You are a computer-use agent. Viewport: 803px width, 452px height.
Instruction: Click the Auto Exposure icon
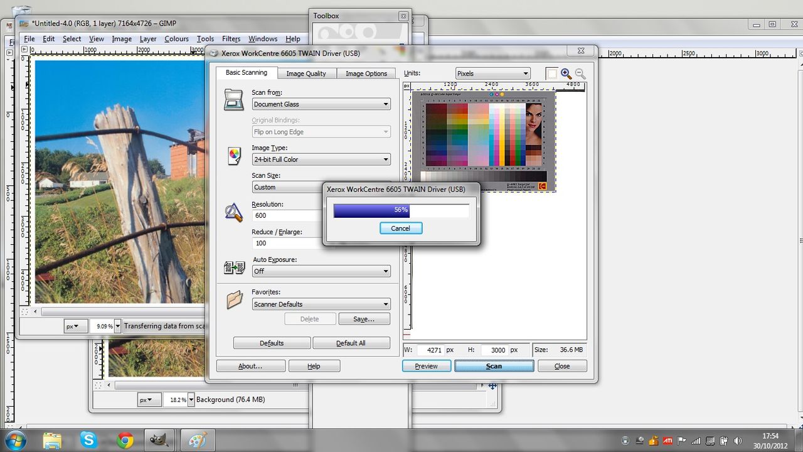tap(233, 268)
